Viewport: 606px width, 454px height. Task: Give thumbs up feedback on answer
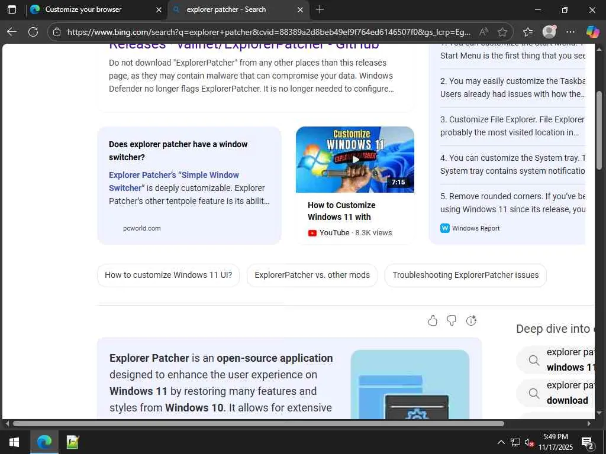click(x=433, y=320)
